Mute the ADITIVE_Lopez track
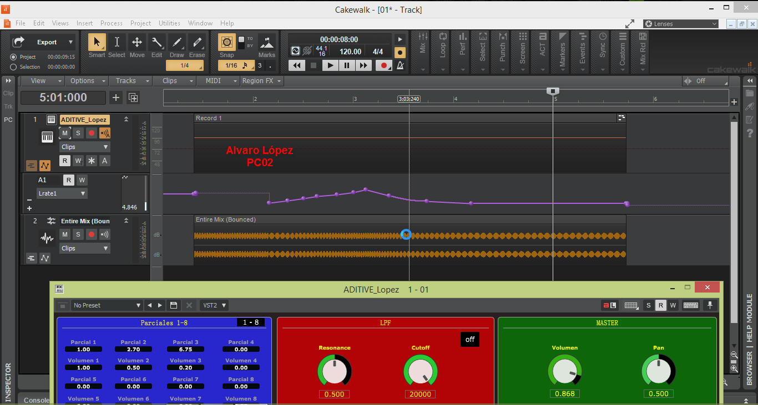The image size is (758, 405). (x=65, y=133)
